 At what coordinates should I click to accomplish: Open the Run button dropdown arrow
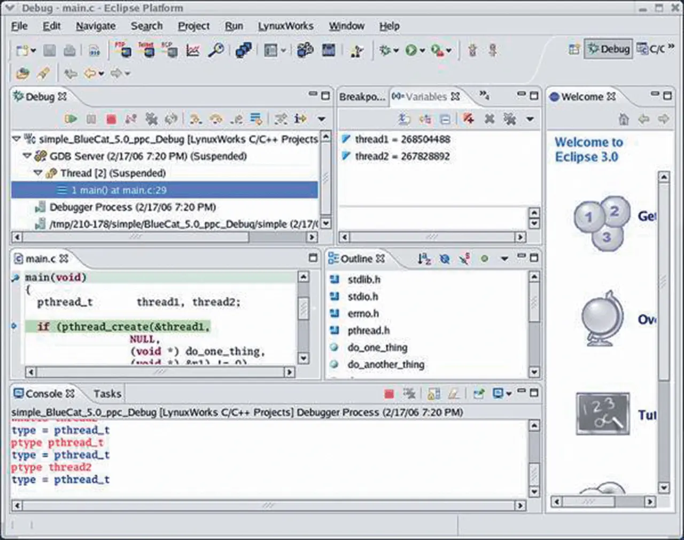[x=422, y=51]
